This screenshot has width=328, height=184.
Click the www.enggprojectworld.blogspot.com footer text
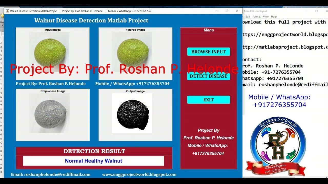(x=139, y=175)
